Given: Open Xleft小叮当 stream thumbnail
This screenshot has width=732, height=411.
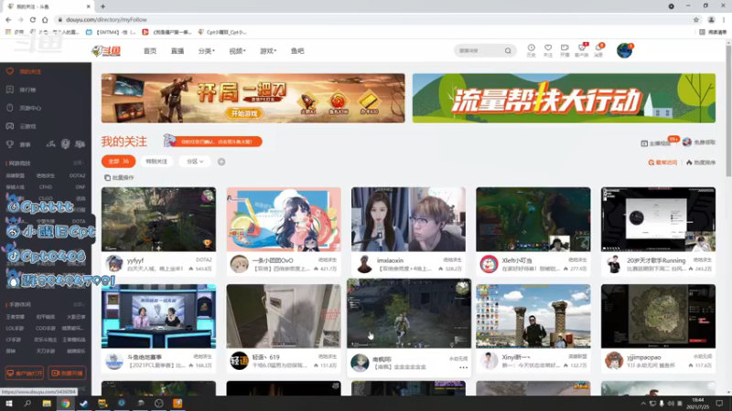Looking at the screenshot, I should (x=533, y=219).
